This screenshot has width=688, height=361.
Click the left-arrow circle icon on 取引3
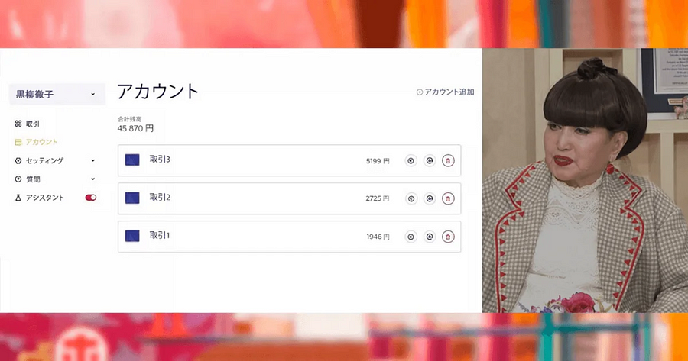411,161
